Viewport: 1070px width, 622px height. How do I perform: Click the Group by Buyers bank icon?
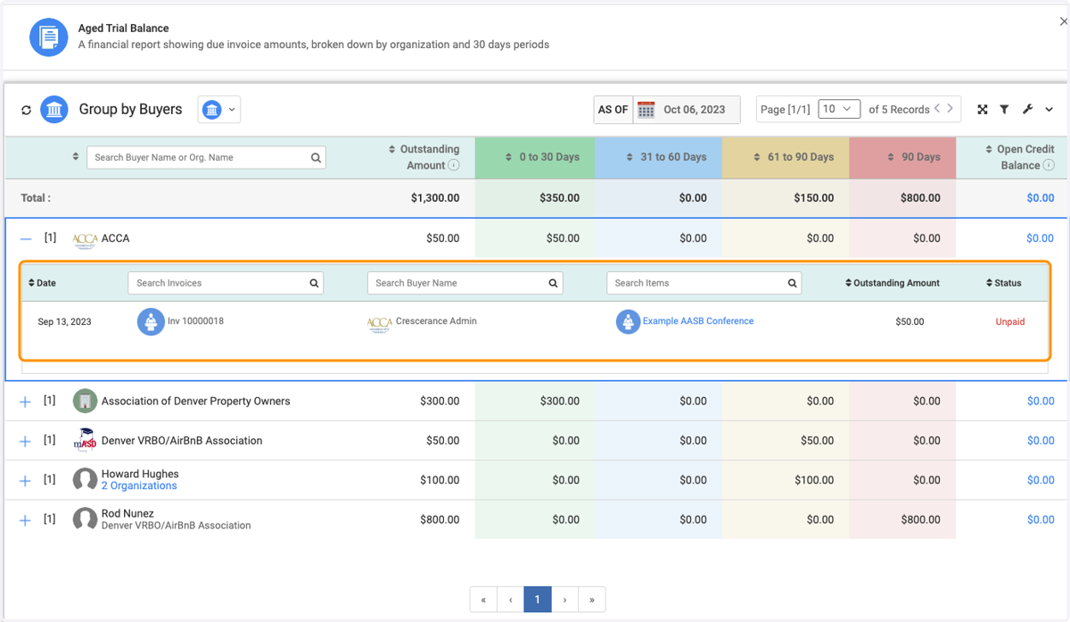(x=54, y=110)
